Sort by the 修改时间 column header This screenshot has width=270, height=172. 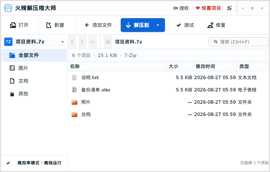point(215,66)
